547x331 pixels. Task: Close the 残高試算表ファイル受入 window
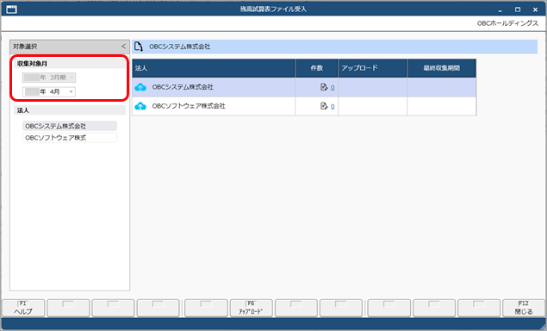(x=535, y=9)
